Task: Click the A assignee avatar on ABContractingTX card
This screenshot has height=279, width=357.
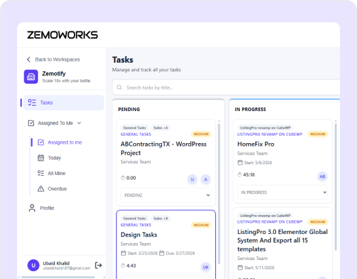Action: click(205, 179)
